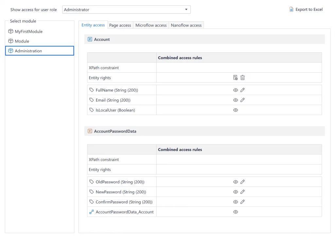335x238 pixels.
Task: Click the eye icon for AccountPasswordData_Account association
Action: pyautogui.click(x=235, y=212)
